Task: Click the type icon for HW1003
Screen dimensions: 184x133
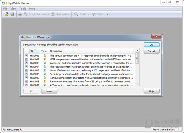Action: 45,63
